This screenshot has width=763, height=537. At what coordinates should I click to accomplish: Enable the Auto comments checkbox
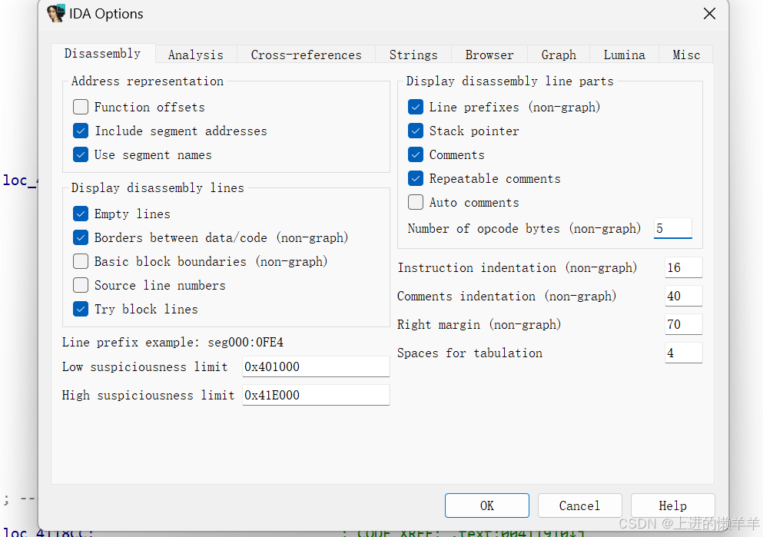416,202
